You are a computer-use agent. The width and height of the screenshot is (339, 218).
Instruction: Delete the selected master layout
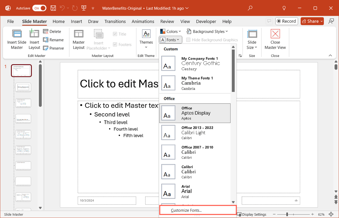[x=52, y=31]
